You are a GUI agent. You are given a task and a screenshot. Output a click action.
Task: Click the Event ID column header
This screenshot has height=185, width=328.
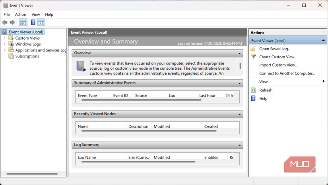(x=122, y=95)
